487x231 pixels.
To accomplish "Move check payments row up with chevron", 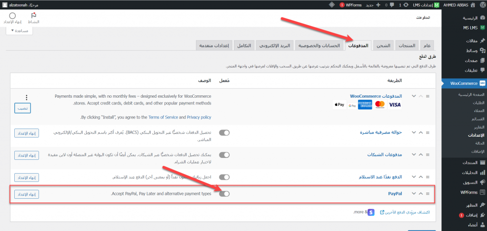I will [x=421, y=155].
